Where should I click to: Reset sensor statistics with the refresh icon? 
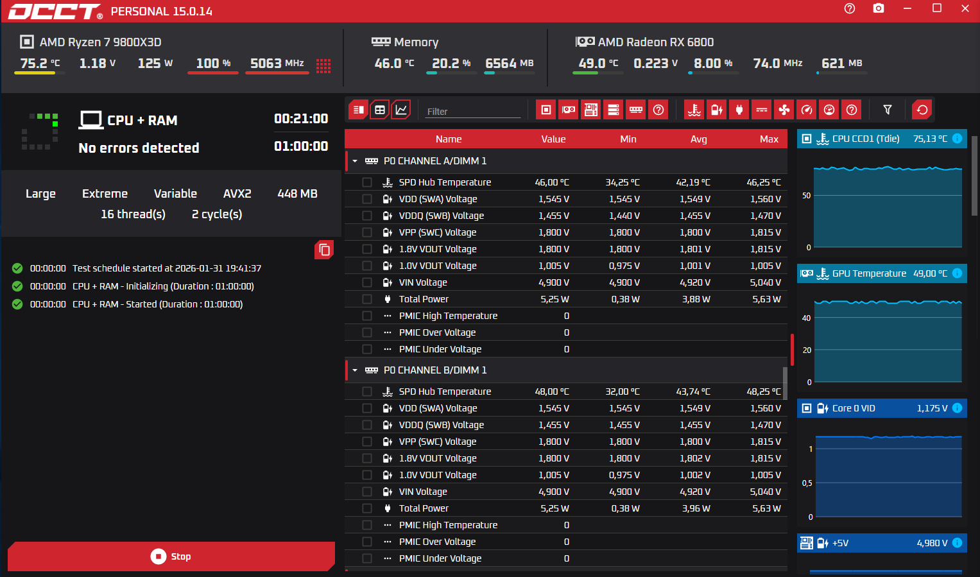coord(922,110)
